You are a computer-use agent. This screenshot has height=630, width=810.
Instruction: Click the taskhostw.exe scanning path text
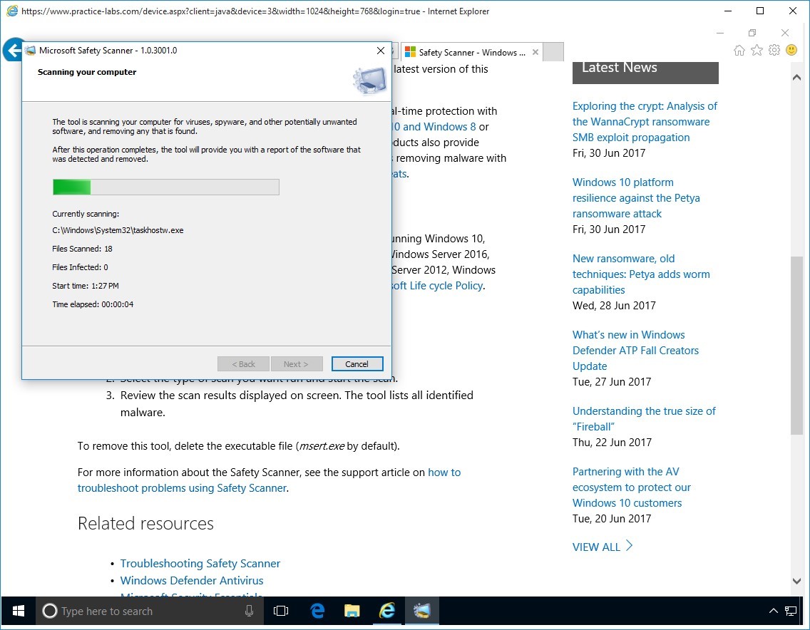118,230
